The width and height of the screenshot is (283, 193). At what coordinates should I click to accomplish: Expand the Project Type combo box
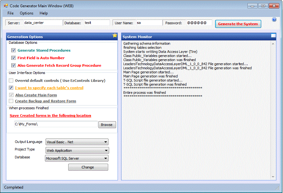pyautogui.click(x=77, y=150)
